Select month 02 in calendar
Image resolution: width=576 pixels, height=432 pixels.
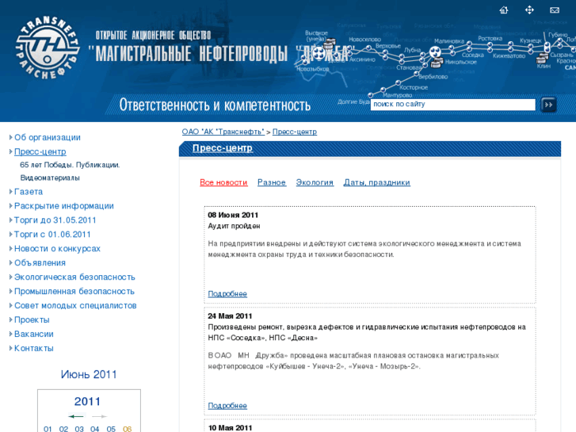click(63, 429)
